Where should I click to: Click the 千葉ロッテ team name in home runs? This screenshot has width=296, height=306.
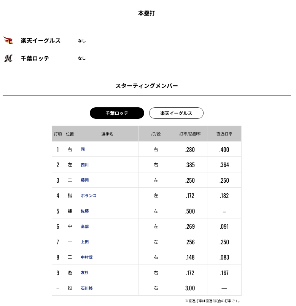tap(35, 58)
